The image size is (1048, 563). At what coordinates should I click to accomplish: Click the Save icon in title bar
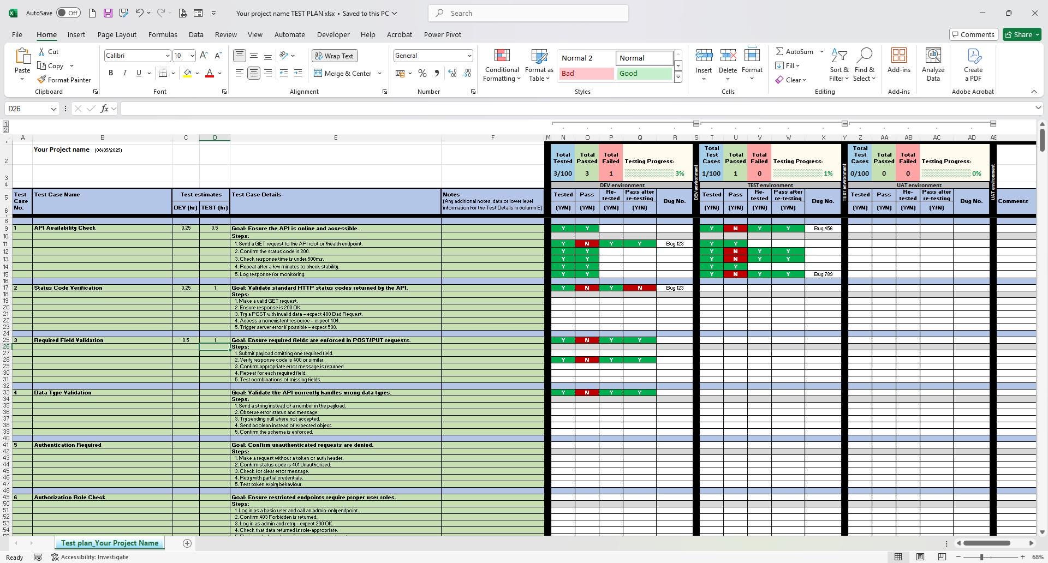click(x=108, y=13)
